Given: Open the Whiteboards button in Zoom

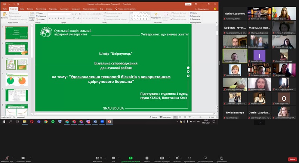Looking at the screenshot, I should coord(205,158).
